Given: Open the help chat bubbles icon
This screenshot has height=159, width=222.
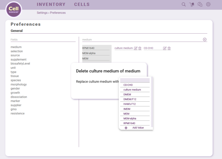Looking at the screenshot, I should pos(200,4).
